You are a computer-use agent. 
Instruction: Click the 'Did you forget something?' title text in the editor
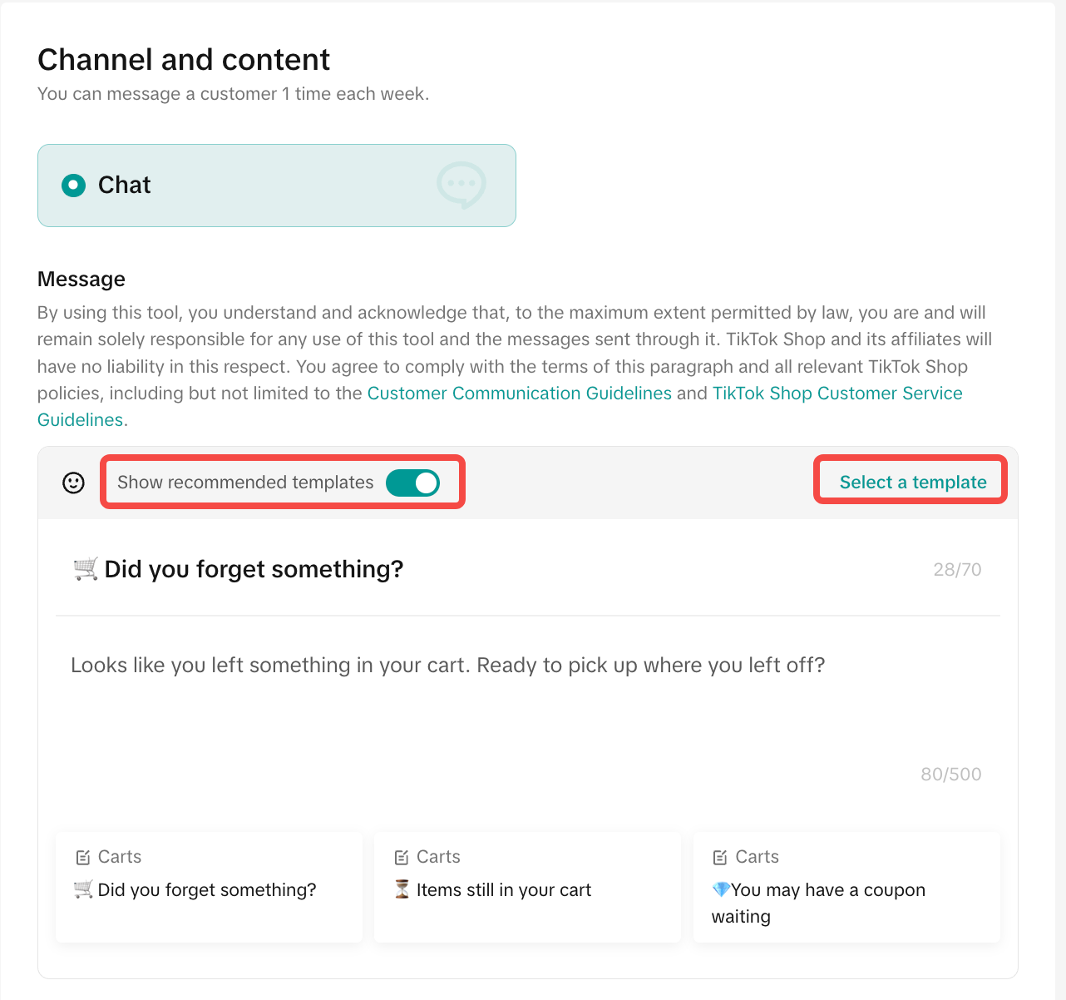pyautogui.click(x=254, y=569)
